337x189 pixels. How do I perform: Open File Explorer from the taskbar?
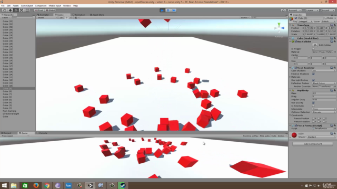tap(14, 185)
